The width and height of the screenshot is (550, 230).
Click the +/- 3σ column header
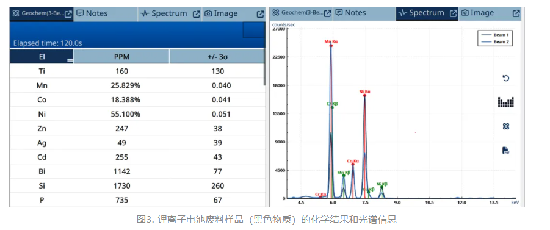tap(217, 57)
